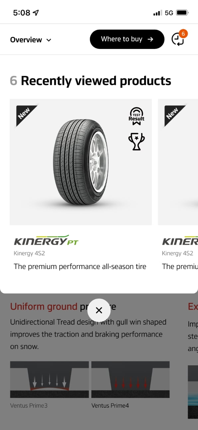Tap the orange 6 notification badge
Viewport: 198px width, 430px height.
pos(183,34)
